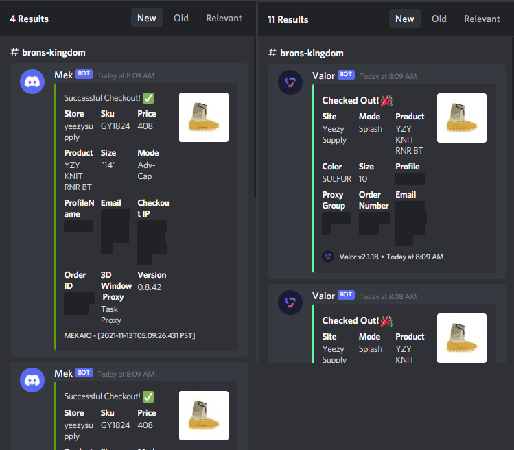Click Size value "14" in Mek embed
Screen dimensions: 514x450
[x=108, y=165]
